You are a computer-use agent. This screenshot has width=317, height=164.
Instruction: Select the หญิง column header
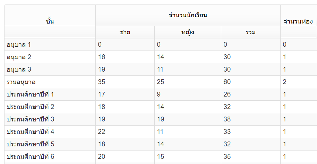[x=187, y=33]
